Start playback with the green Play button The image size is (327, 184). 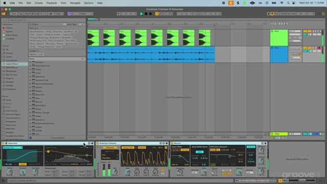click(142, 14)
